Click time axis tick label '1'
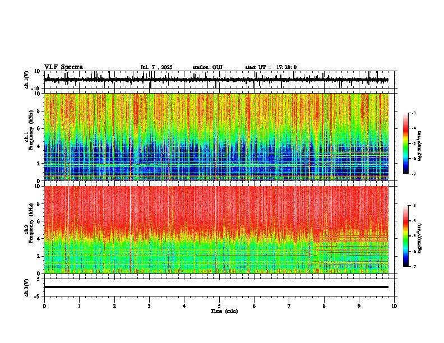Image resolution: width=444 pixels, height=343 pixels. coord(79,306)
